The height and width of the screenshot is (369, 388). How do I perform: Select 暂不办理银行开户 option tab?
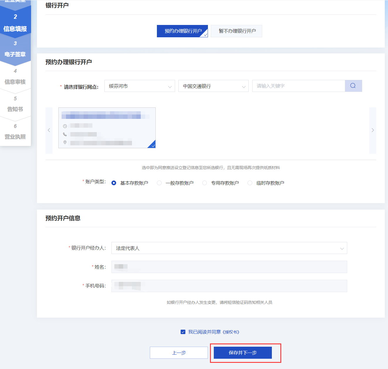(237, 31)
